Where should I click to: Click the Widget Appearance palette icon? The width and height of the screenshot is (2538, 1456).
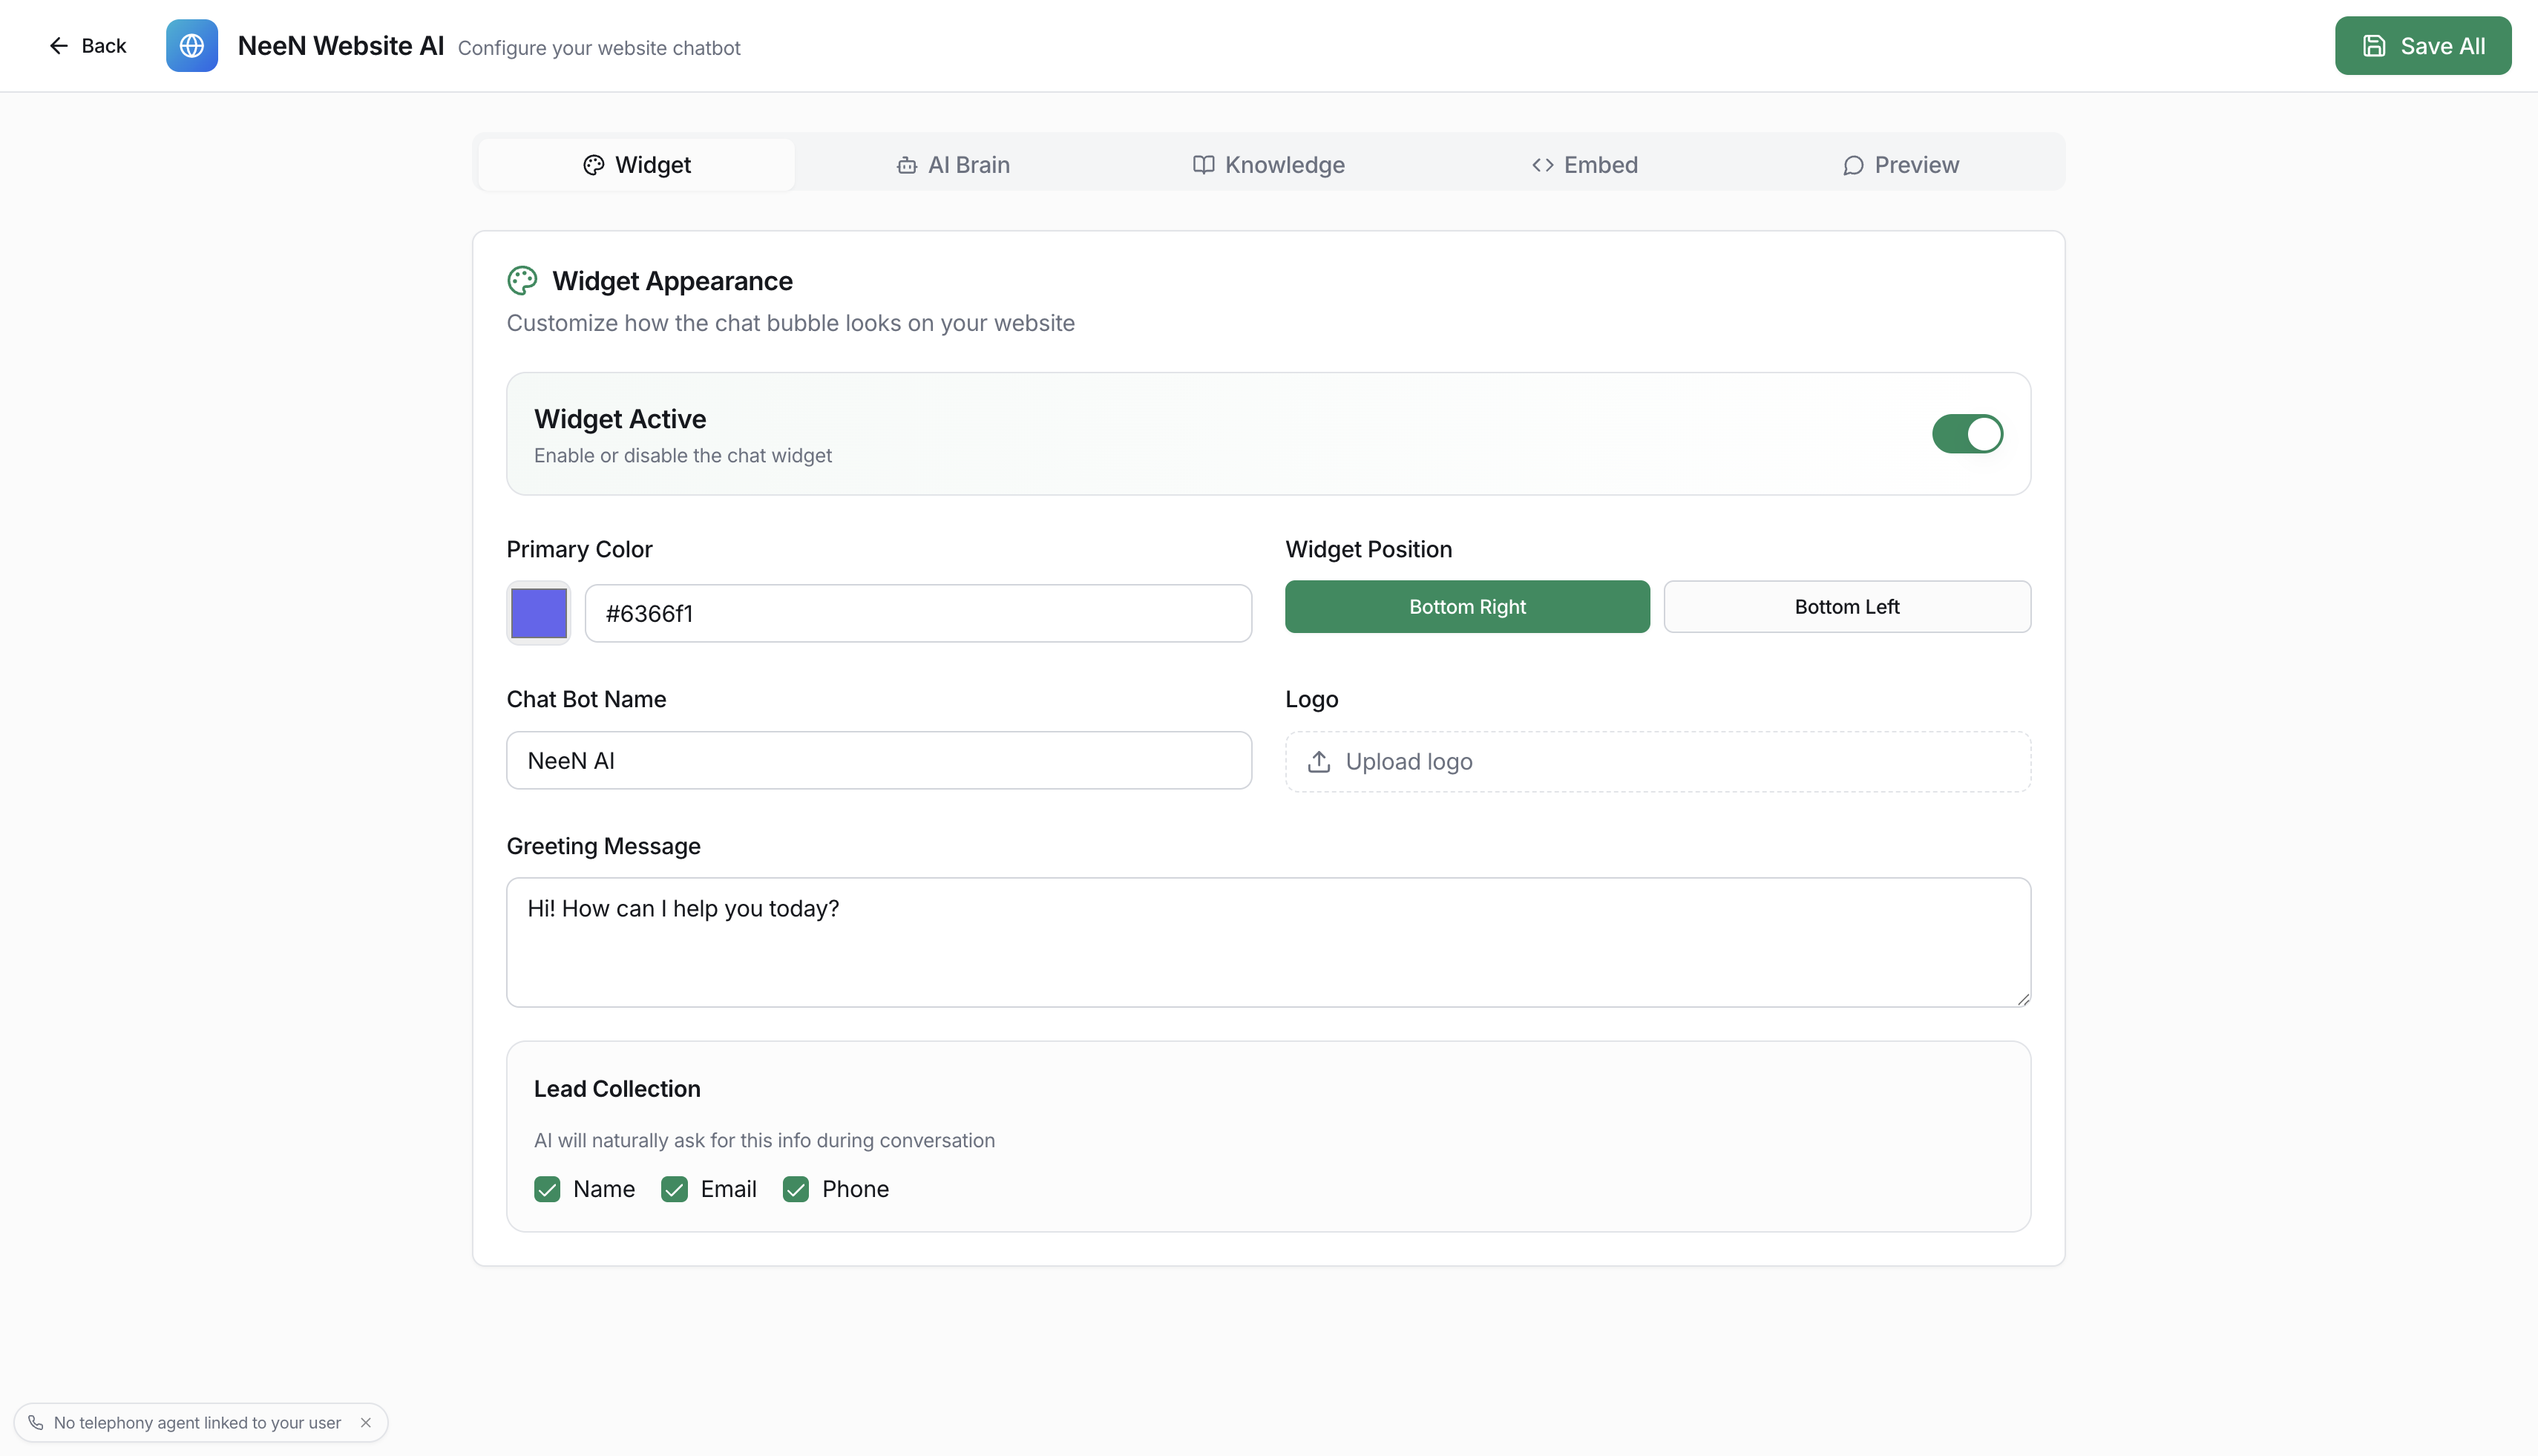tap(522, 281)
